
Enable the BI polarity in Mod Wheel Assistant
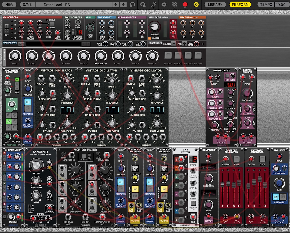tap(17, 84)
